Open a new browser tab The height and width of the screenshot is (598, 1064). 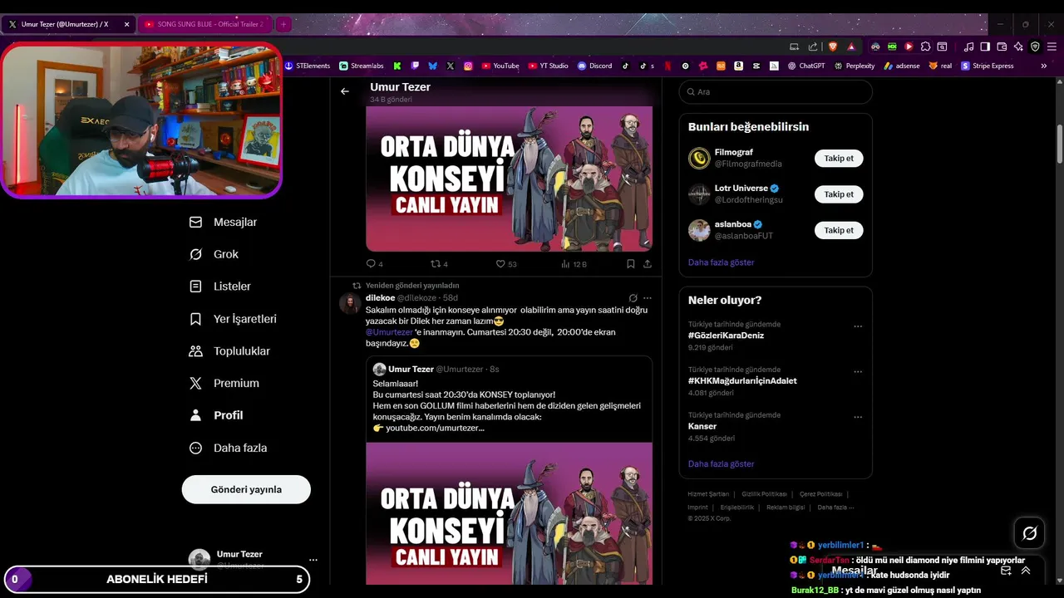[283, 24]
